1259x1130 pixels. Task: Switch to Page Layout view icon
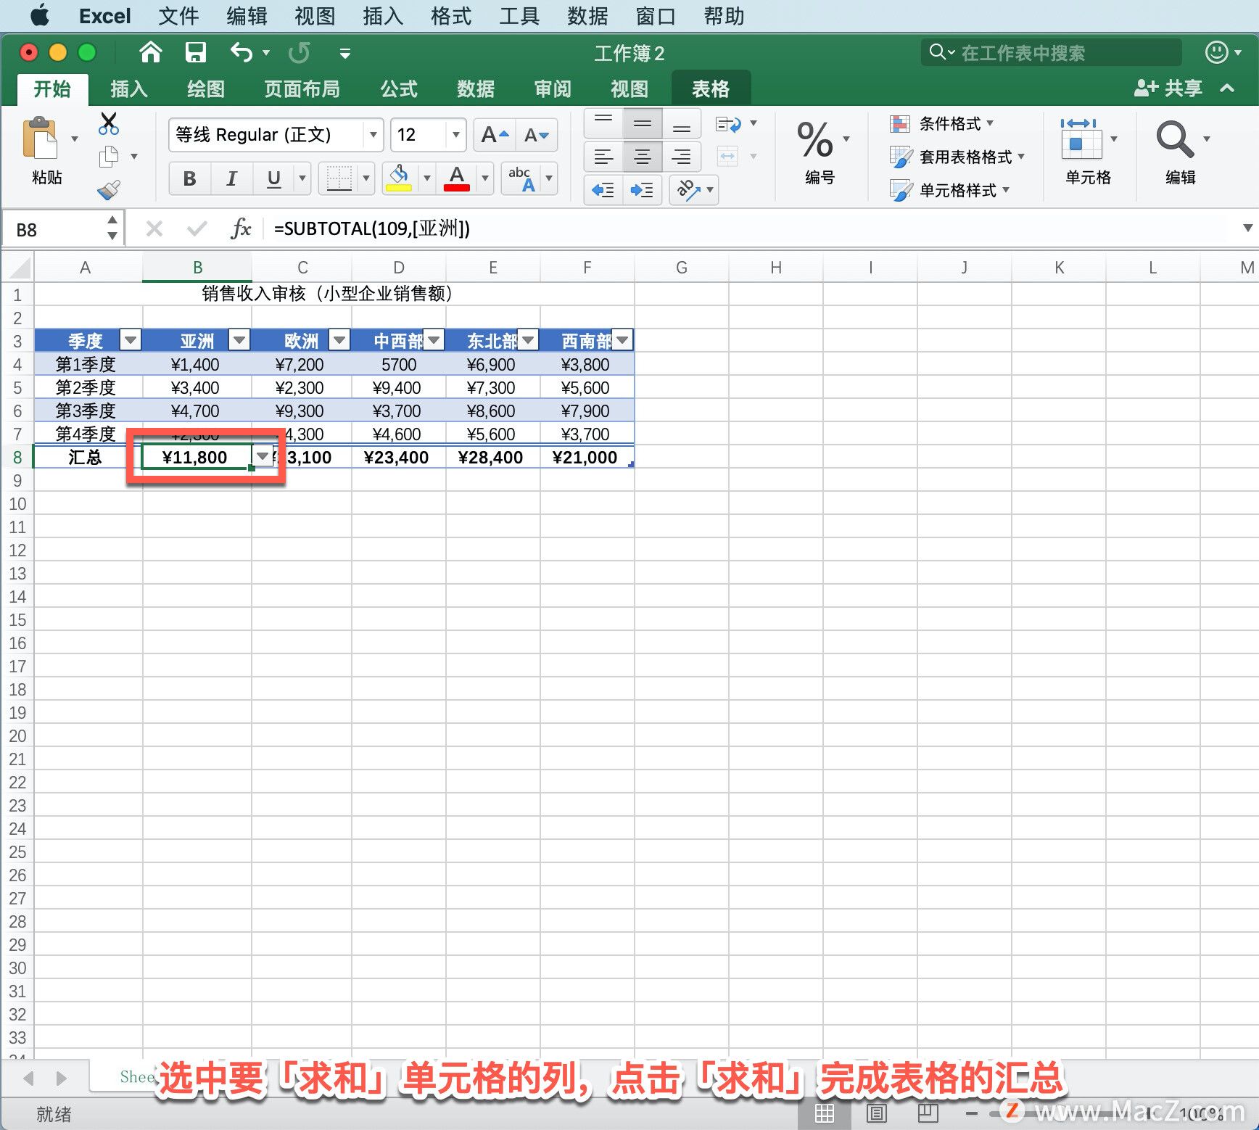coord(877,1113)
